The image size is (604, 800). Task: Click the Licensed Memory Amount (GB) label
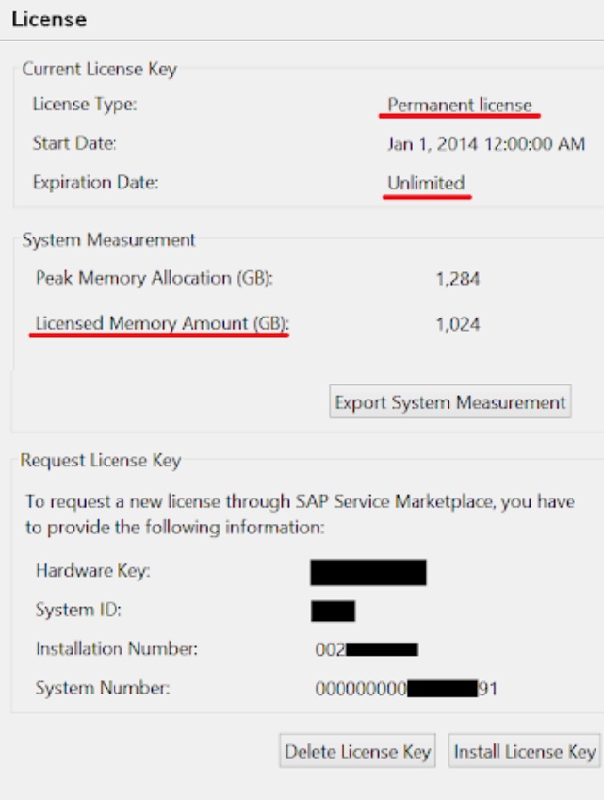click(x=162, y=324)
